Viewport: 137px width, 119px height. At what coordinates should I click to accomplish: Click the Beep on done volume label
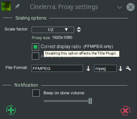click(64, 93)
